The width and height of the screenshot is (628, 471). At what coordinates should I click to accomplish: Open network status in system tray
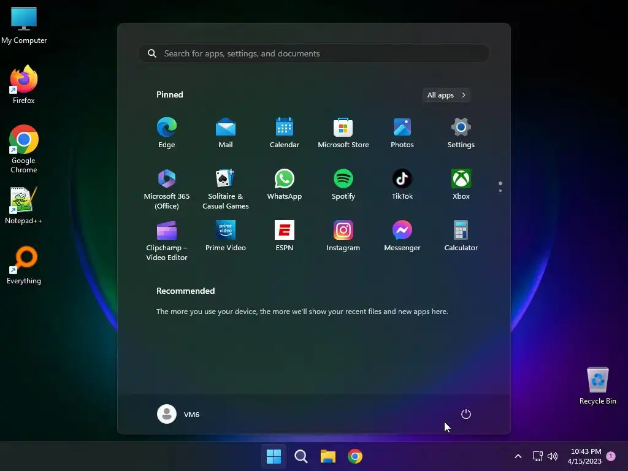click(537, 456)
